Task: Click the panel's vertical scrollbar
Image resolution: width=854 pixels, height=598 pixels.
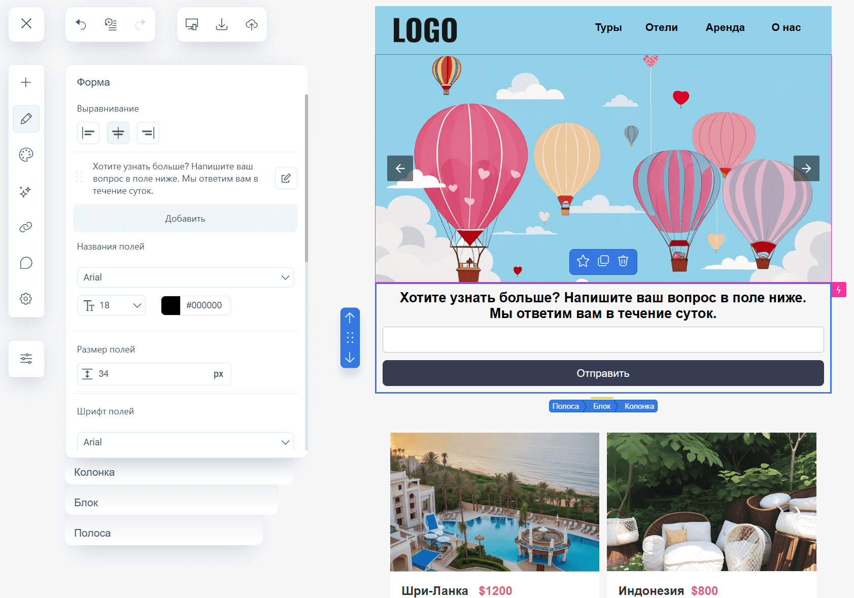Action: (306, 178)
